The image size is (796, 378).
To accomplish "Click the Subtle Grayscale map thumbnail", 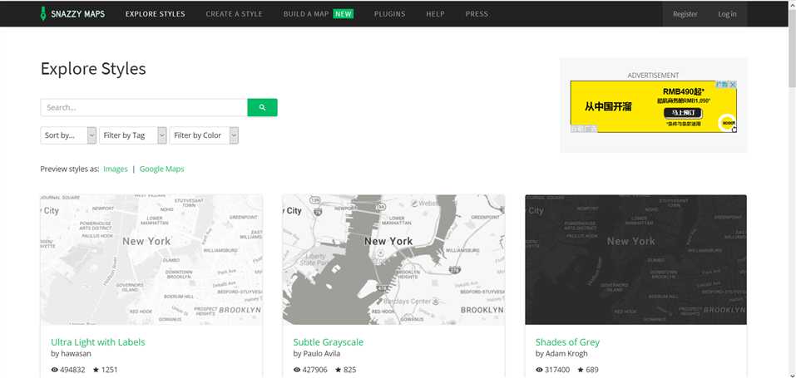I will click(393, 260).
